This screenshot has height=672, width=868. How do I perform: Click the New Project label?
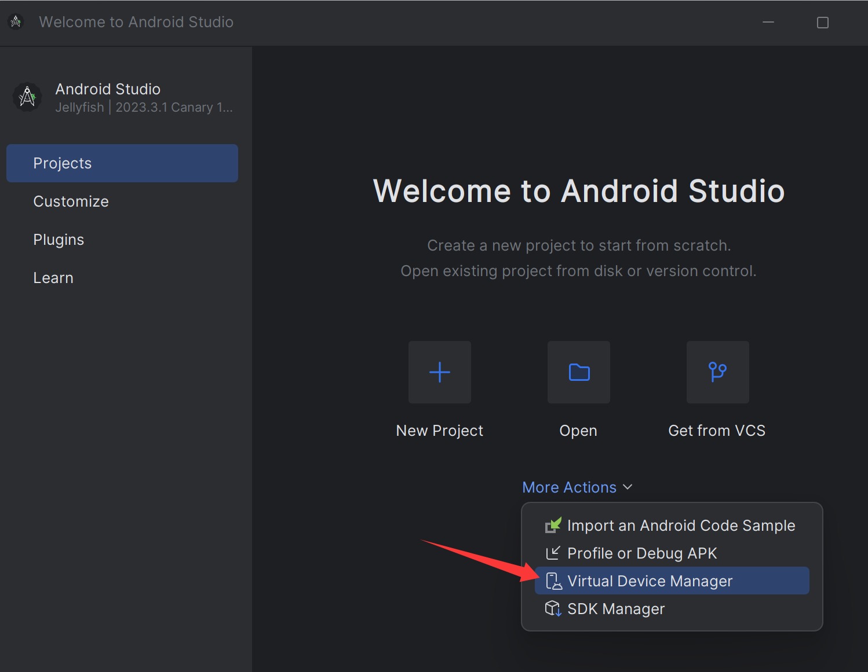(440, 431)
